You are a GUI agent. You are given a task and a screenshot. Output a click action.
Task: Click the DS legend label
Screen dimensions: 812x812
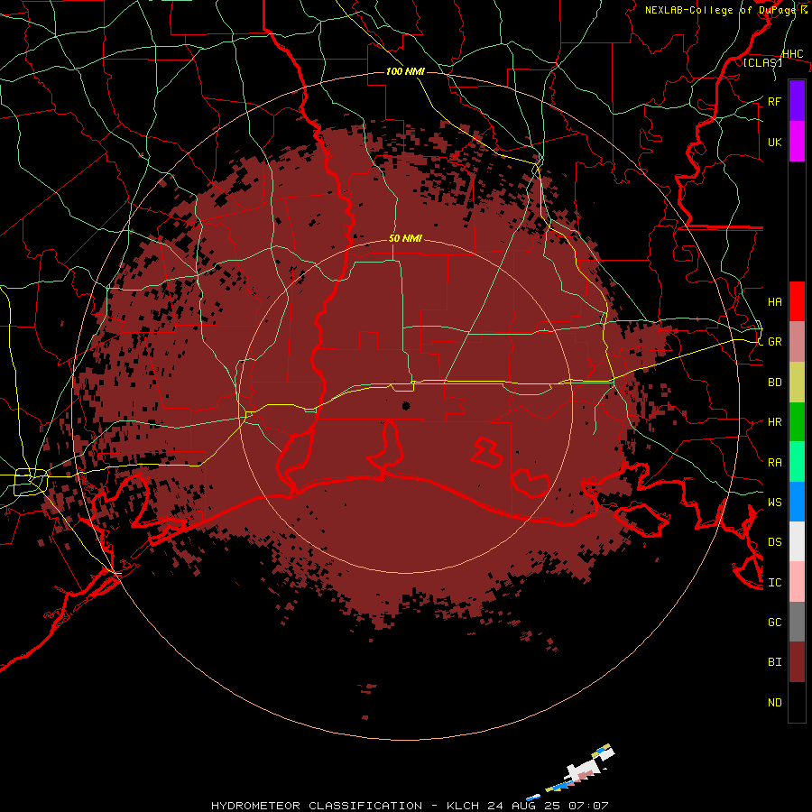[x=774, y=542]
